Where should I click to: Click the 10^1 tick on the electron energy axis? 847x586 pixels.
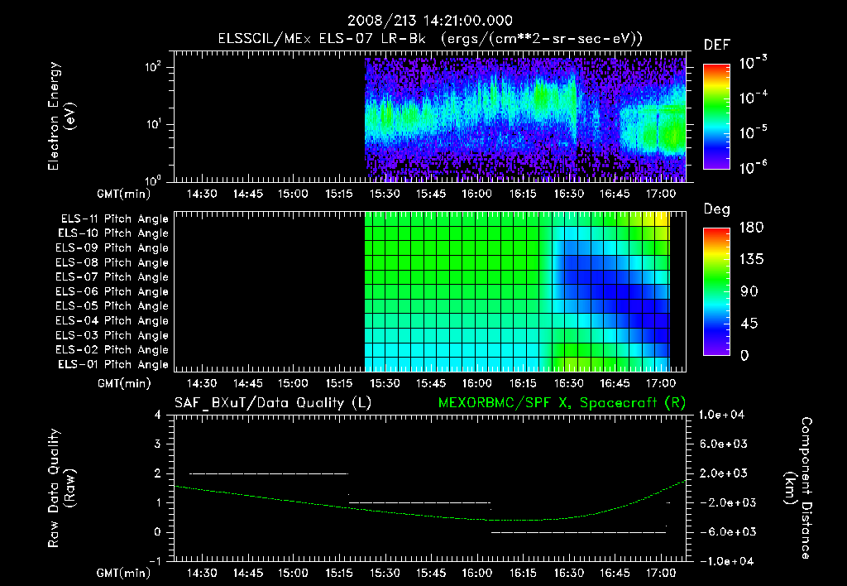pyautogui.click(x=153, y=124)
